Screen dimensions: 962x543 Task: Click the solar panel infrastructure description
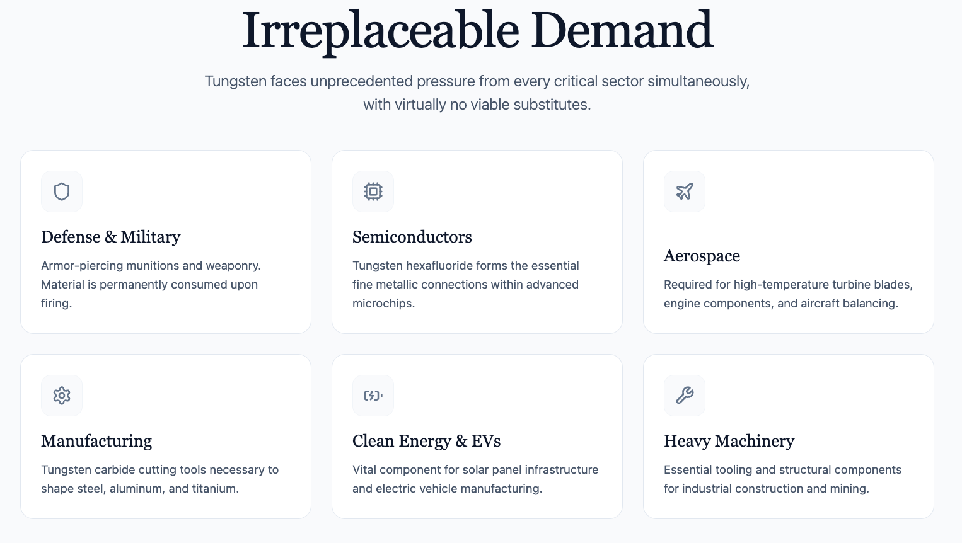pyautogui.click(x=475, y=479)
